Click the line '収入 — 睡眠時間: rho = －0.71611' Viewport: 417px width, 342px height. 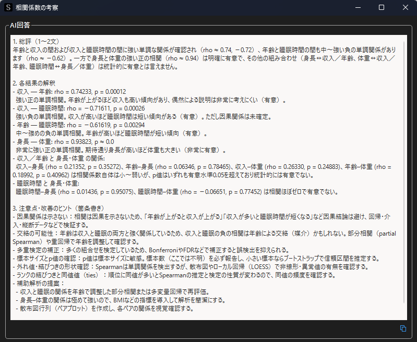coord(79,108)
